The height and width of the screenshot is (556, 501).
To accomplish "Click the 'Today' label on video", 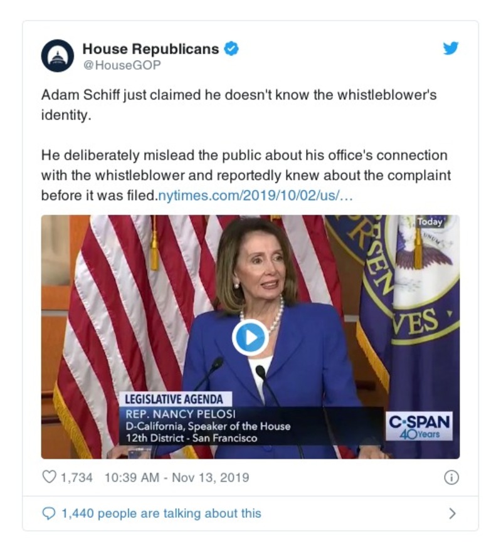I will point(430,222).
